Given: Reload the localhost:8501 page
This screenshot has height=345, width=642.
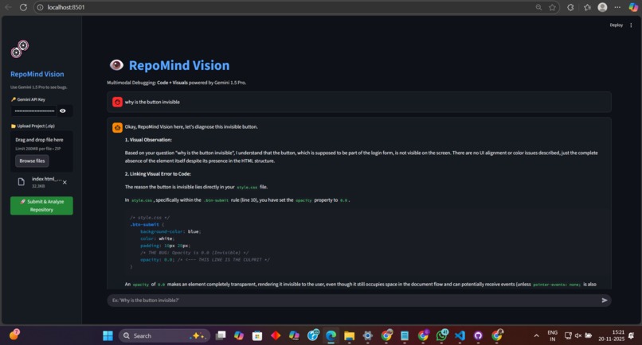Looking at the screenshot, I should (23, 7).
